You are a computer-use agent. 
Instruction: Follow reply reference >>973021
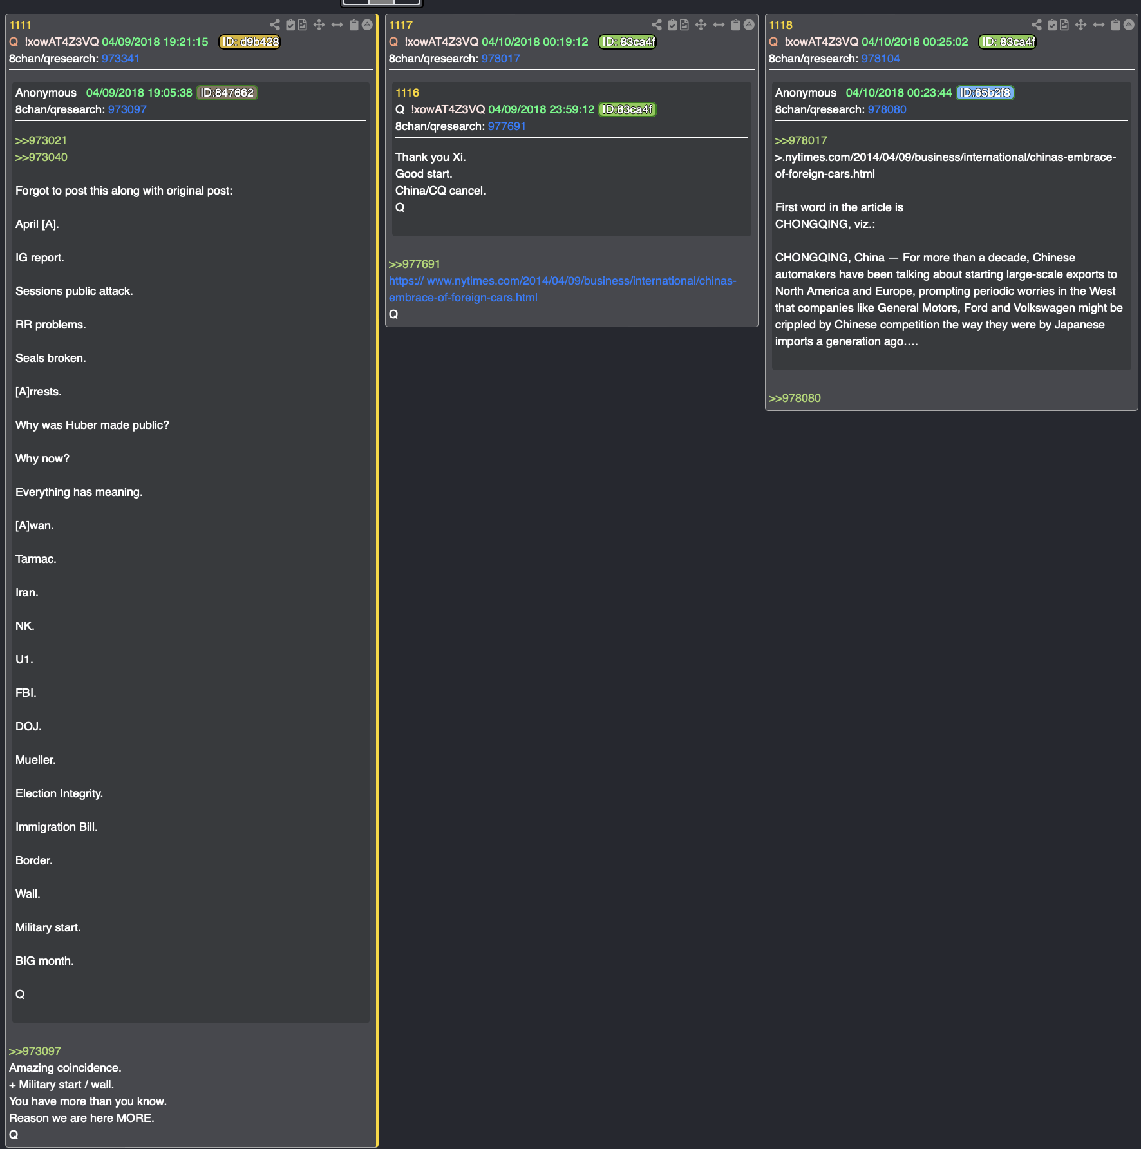[41, 140]
